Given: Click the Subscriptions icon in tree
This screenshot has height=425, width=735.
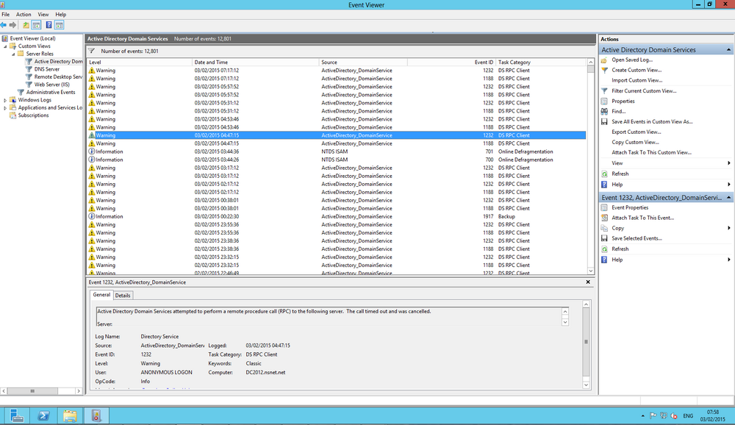Looking at the screenshot, I should [x=12, y=115].
